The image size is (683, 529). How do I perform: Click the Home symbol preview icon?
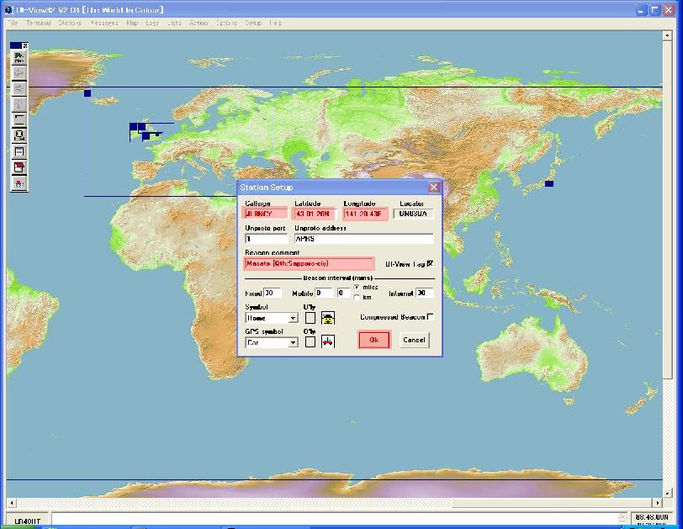point(328,318)
